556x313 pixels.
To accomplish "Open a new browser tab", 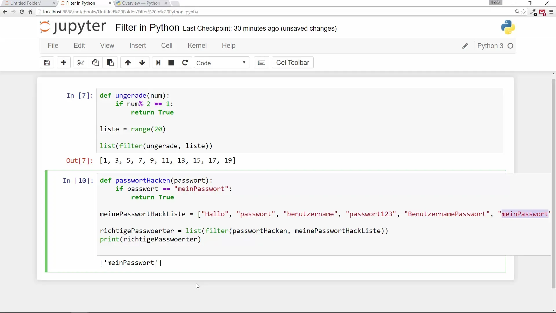I will point(175,3).
